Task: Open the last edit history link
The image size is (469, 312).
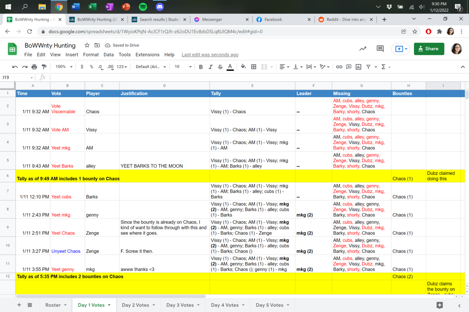Action: pos(210,55)
